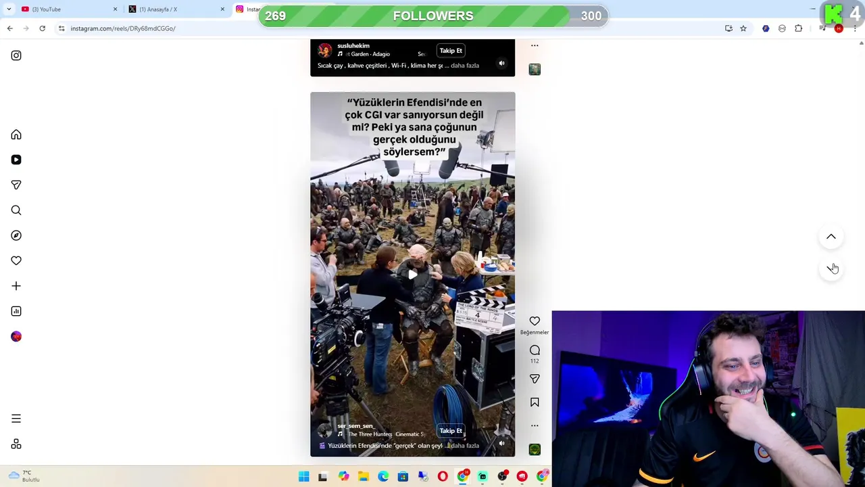Toggle mute on the ser_sem_sen_ reel

pyautogui.click(x=501, y=444)
